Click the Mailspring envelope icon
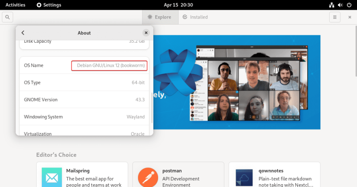Screen dimensions: 357x187 point(52,177)
